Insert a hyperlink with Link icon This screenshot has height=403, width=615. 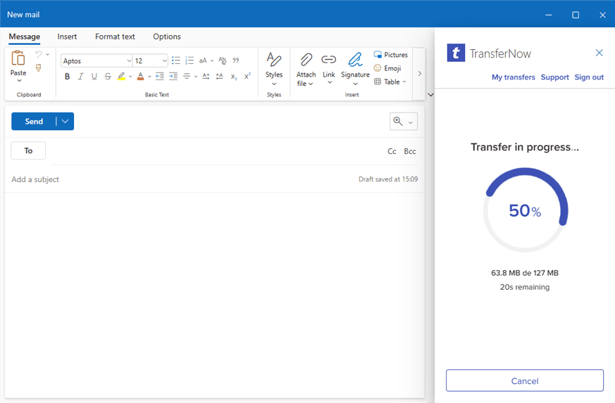[x=329, y=60]
